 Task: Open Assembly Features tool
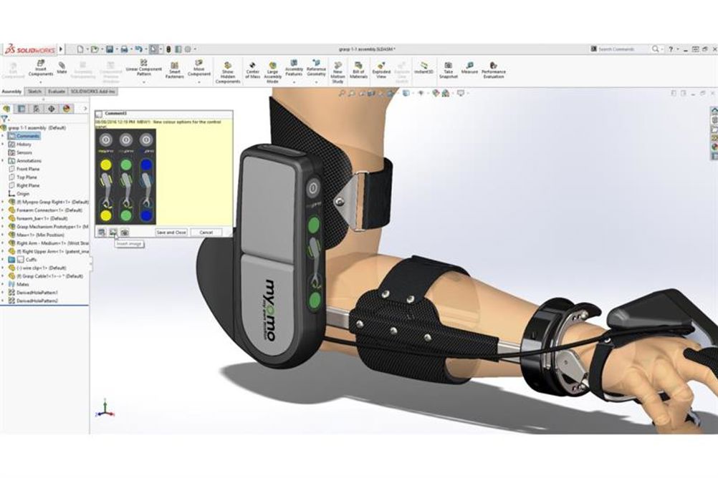coord(294,68)
